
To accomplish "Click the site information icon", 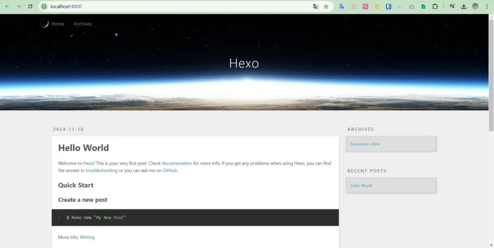I will click(x=44, y=7).
